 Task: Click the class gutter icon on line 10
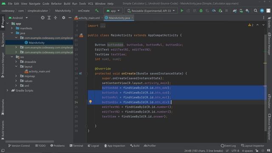[81, 35]
